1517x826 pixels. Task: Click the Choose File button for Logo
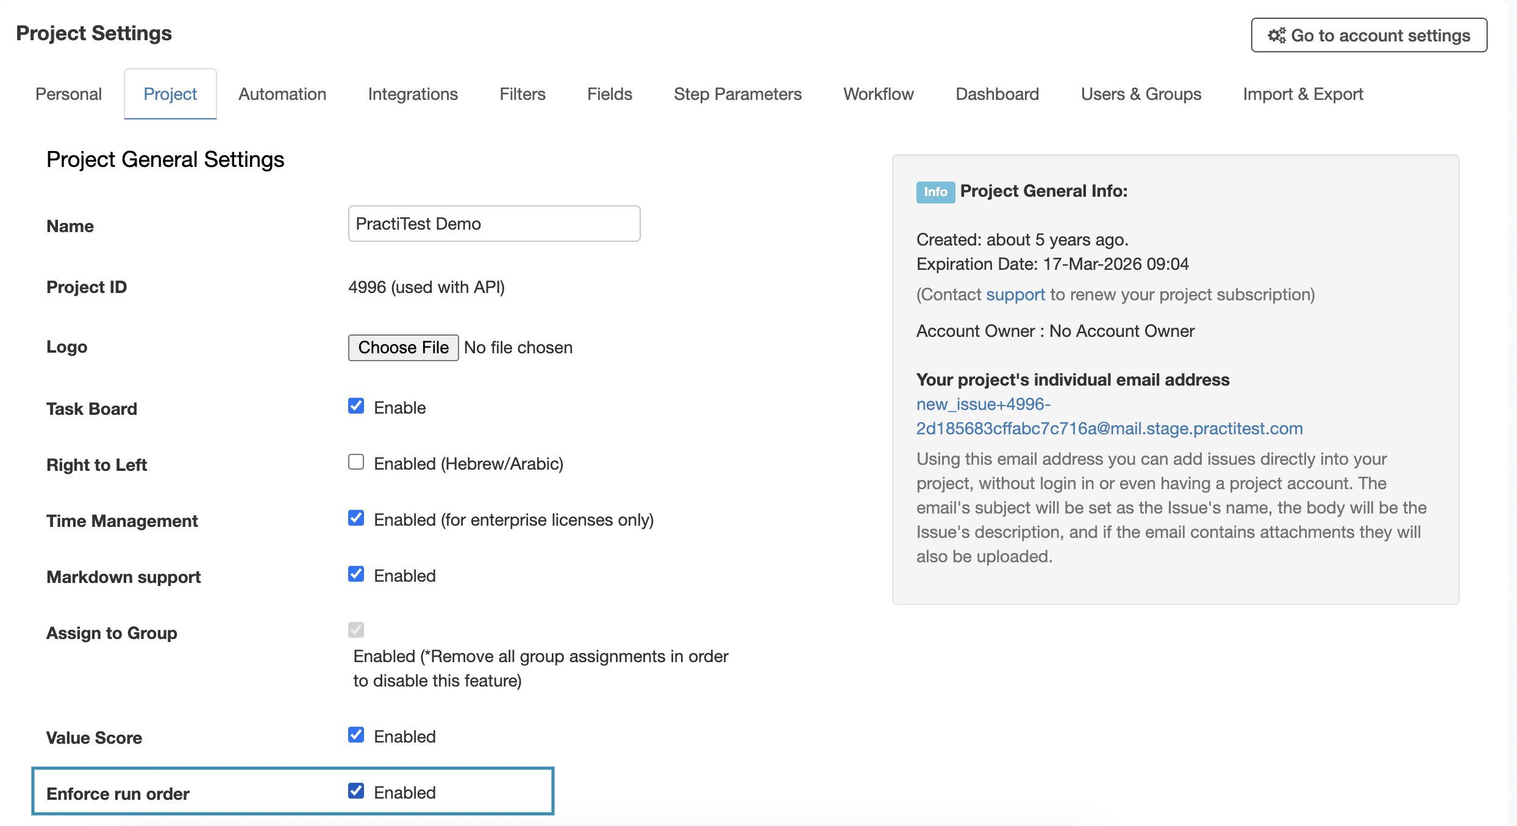coord(404,347)
